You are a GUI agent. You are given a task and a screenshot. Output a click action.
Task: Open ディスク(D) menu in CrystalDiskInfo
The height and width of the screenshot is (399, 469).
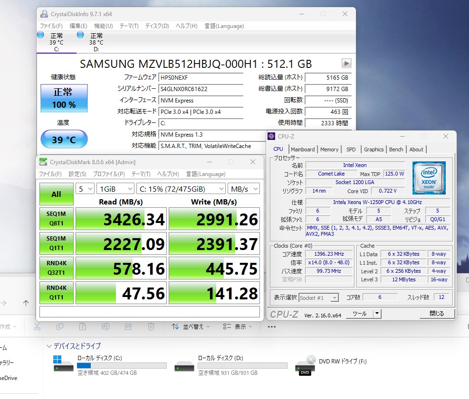click(157, 26)
